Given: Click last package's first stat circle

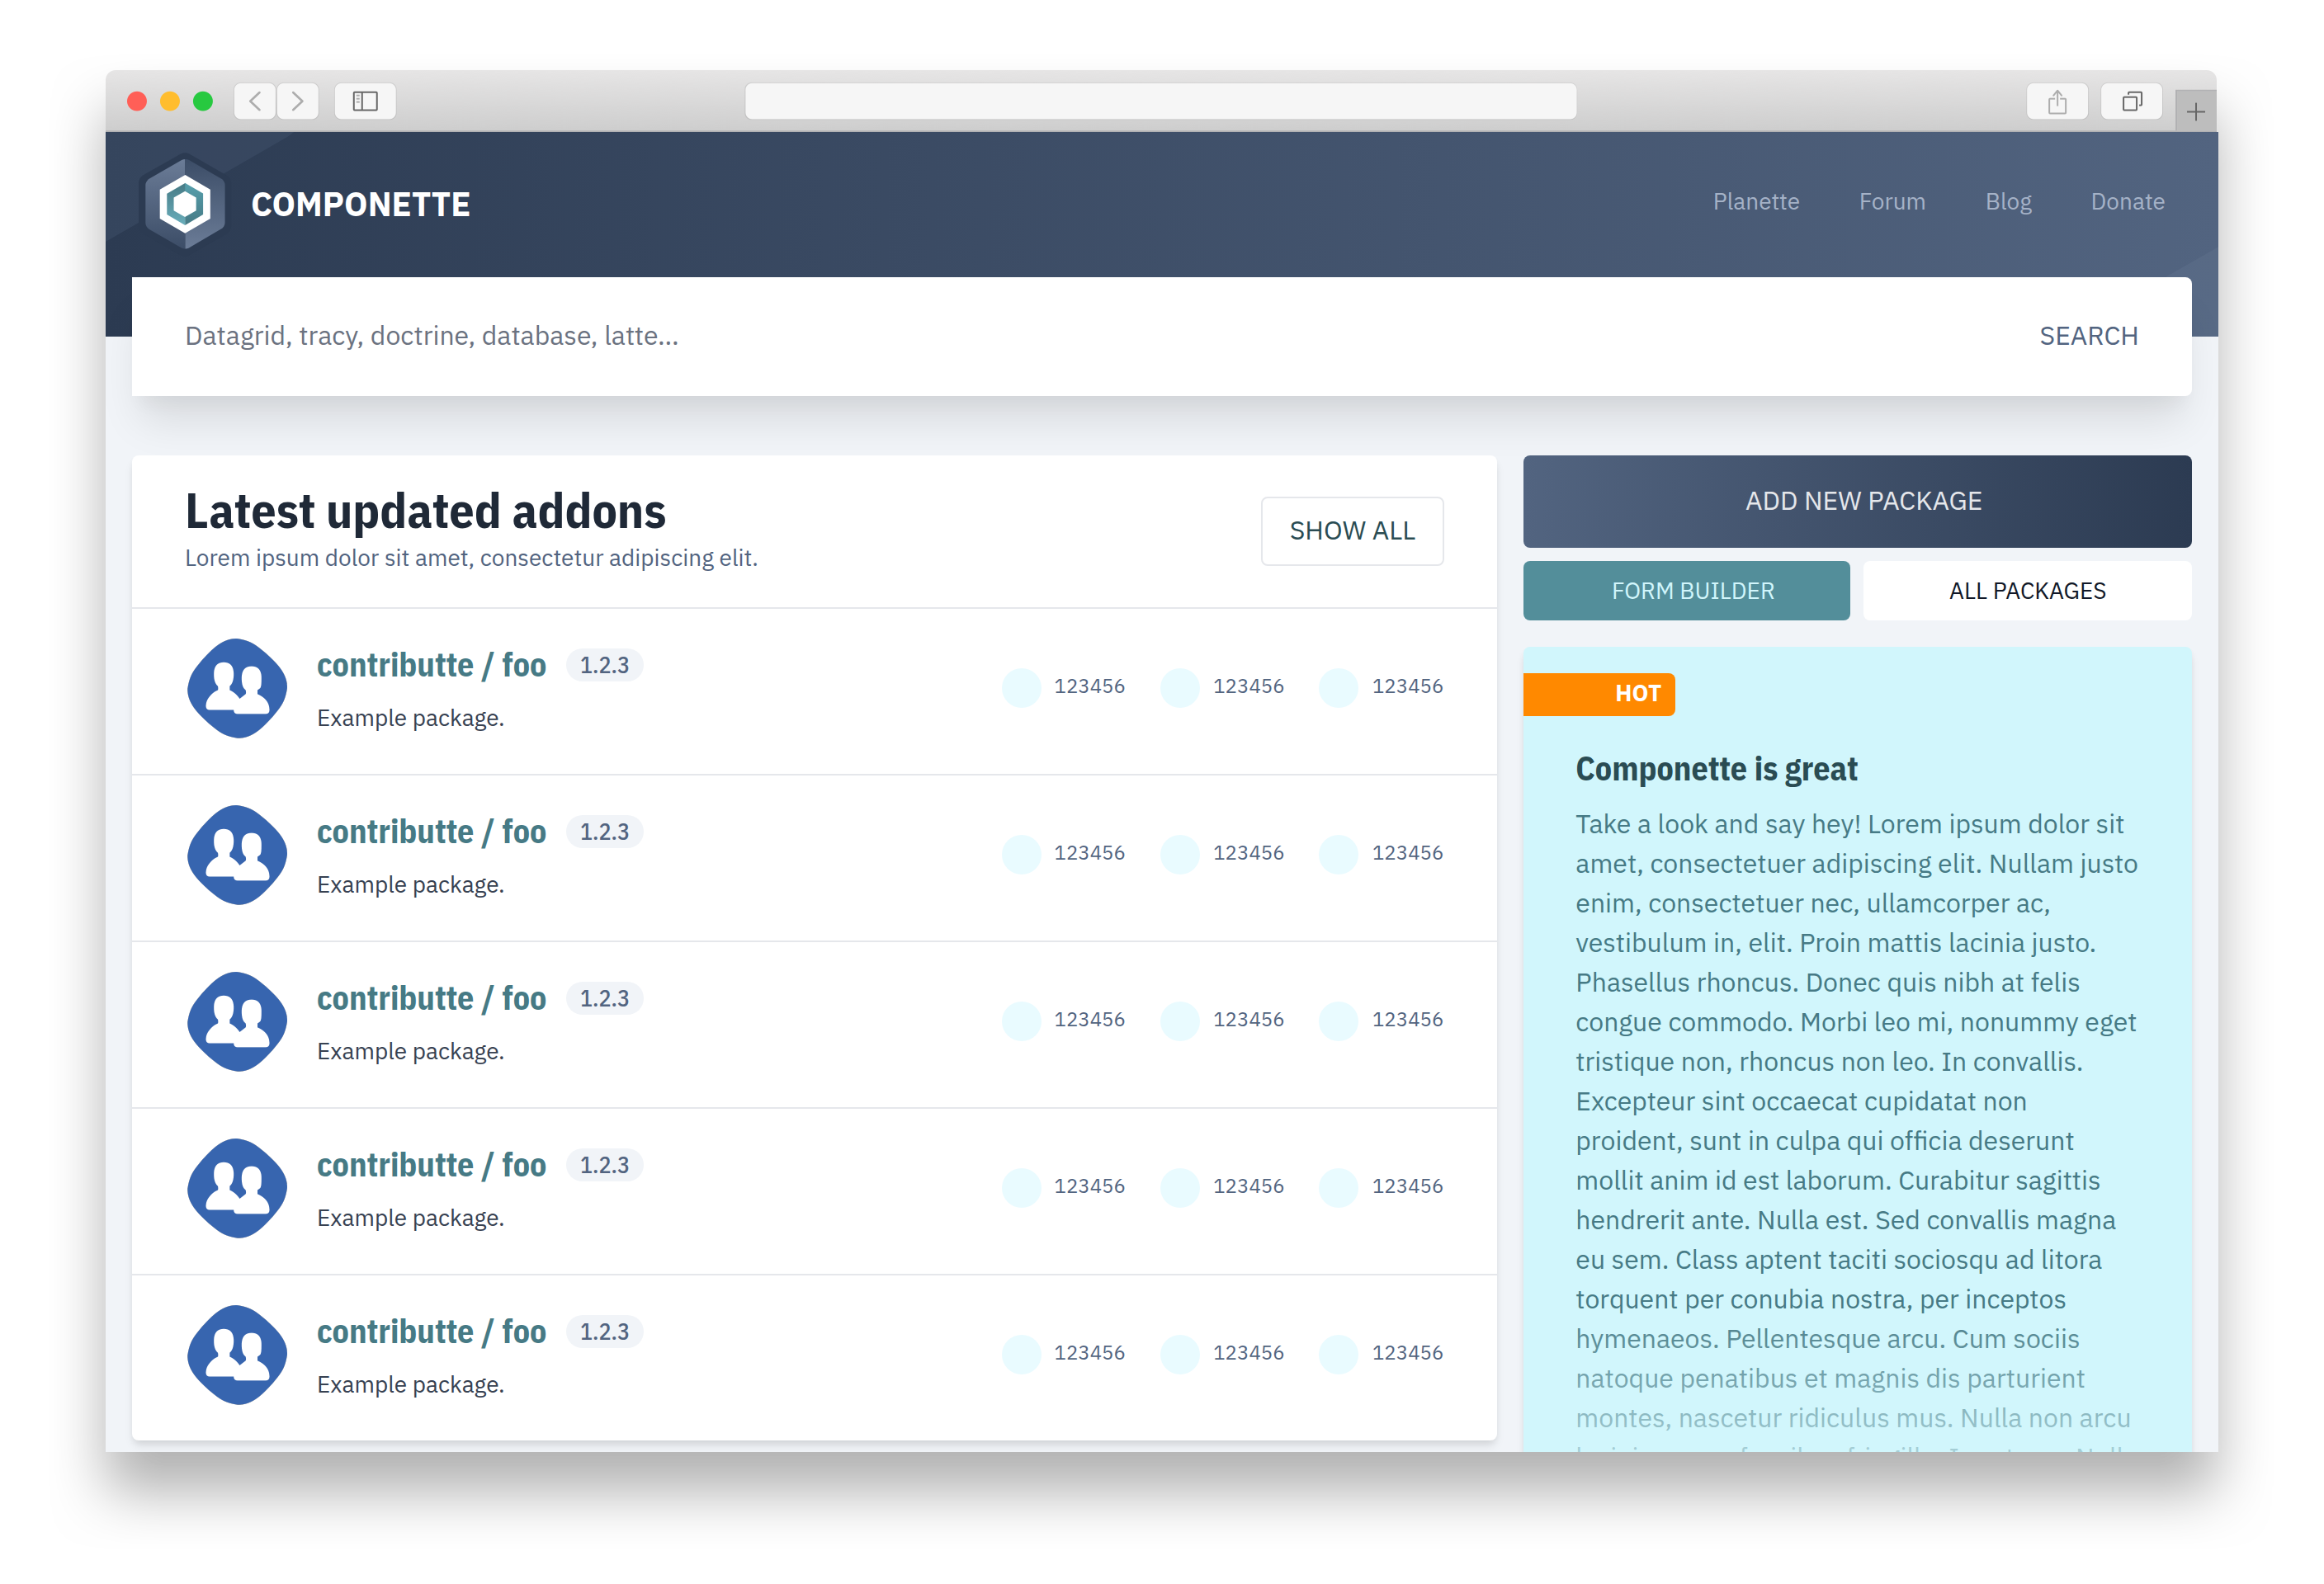Looking at the screenshot, I should 1021,1353.
